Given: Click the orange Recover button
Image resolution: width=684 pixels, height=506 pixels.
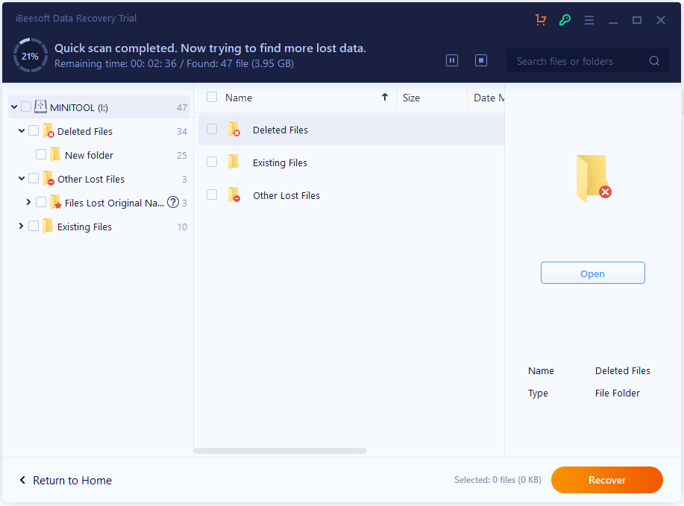Looking at the screenshot, I should click(x=606, y=480).
